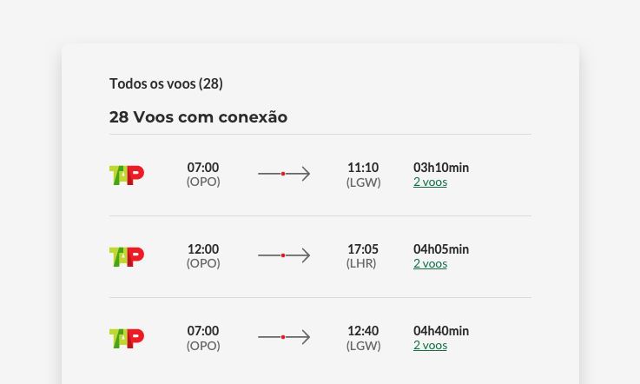Click the connection arrow on the 03h10min flight
This screenshot has width=640, height=384.
coord(284,174)
